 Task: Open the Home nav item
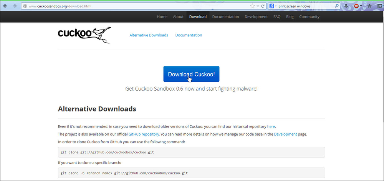tap(162, 17)
